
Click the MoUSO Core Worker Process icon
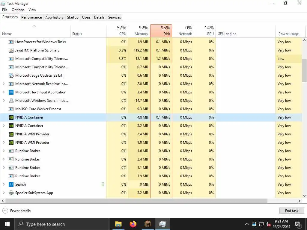(11, 109)
